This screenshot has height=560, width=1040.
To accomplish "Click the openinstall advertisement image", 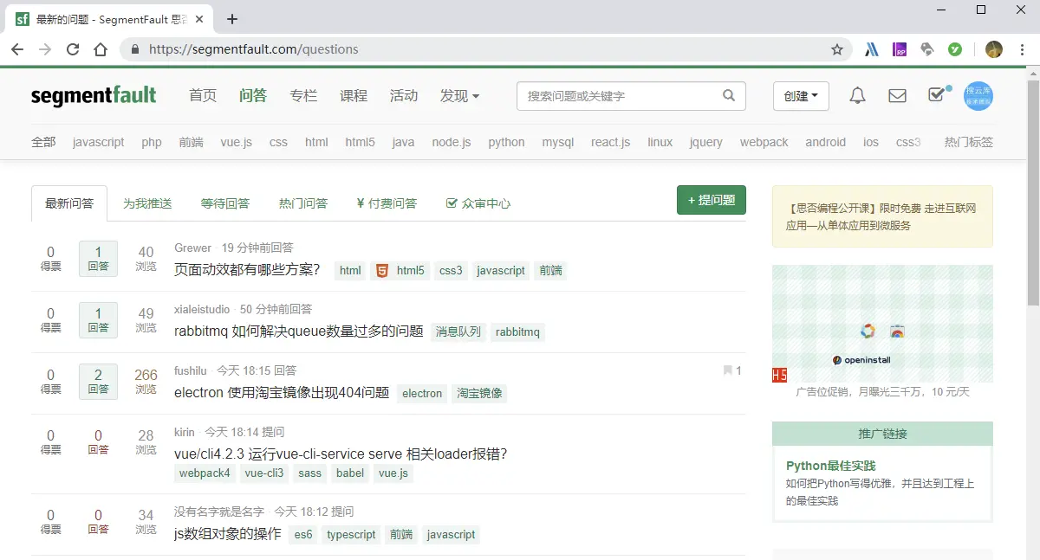I will 882,324.
